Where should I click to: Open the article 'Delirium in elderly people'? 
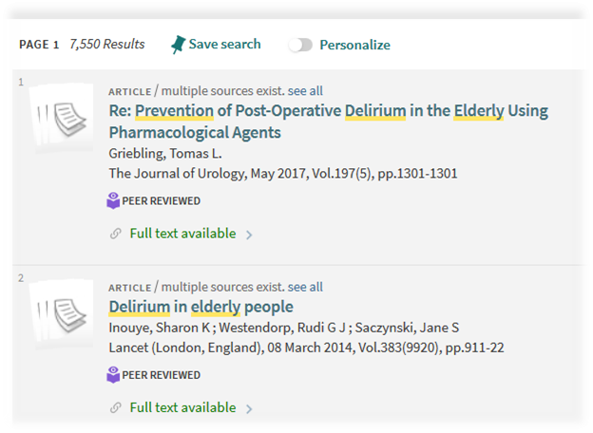pos(201,307)
